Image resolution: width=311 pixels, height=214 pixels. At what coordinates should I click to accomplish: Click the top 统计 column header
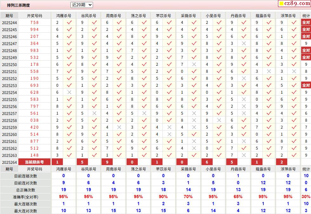(306, 16)
